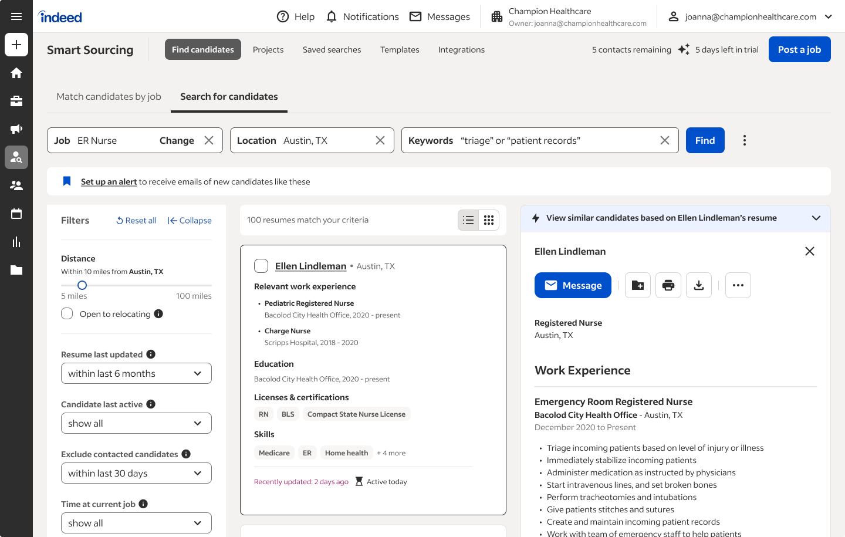This screenshot has height=537, width=845.
Task: Open Help from the top bar
Action: coord(295,16)
